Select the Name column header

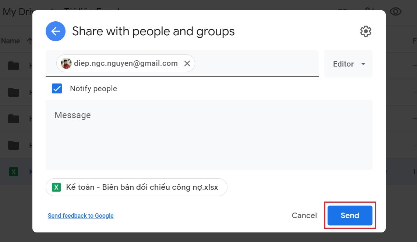tap(10, 41)
